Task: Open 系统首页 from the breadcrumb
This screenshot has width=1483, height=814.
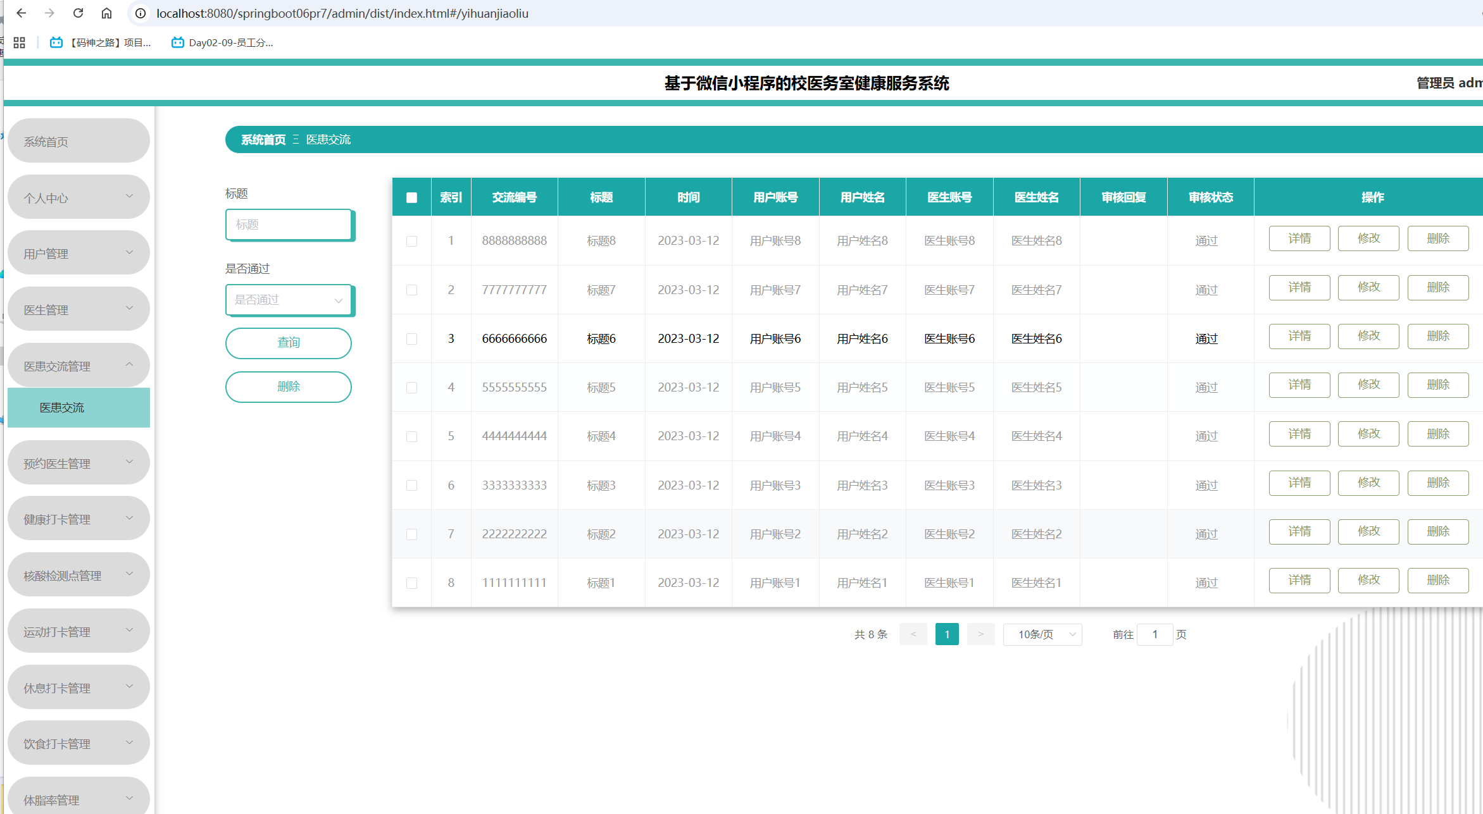Action: [x=262, y=140]
